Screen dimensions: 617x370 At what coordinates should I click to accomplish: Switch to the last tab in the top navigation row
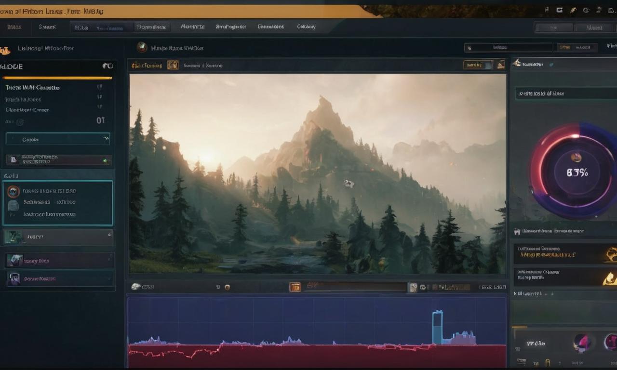tap(306, 27)
